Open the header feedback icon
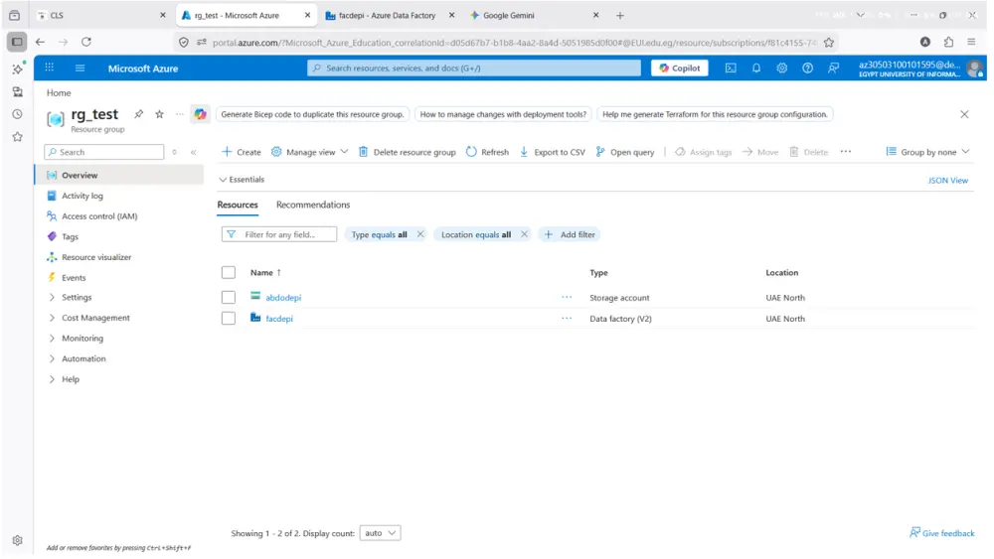Screen dimensions: 994x559 point(834,69)
